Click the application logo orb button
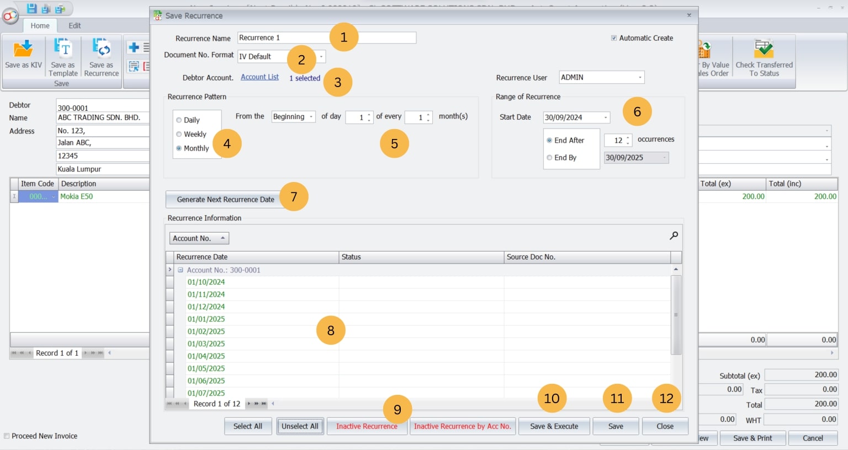Image resolution: width=848 pixels, height=450 pixels. (10, 17)
